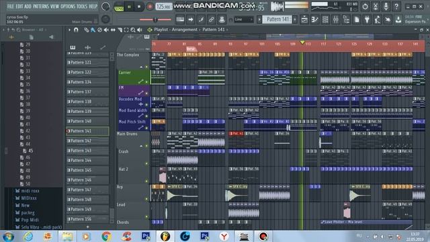Click the microphone recording icon
This screenshot has width=430, height=242.
pyautogui.click(x=386, y=6)
